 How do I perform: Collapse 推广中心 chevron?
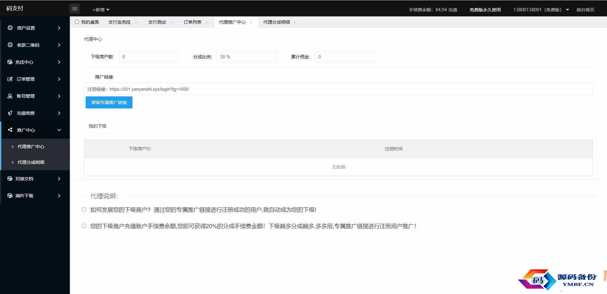(x=59, y=130)
